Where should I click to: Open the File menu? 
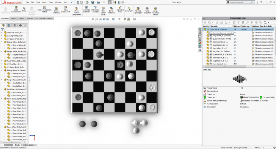click(27, 2)
